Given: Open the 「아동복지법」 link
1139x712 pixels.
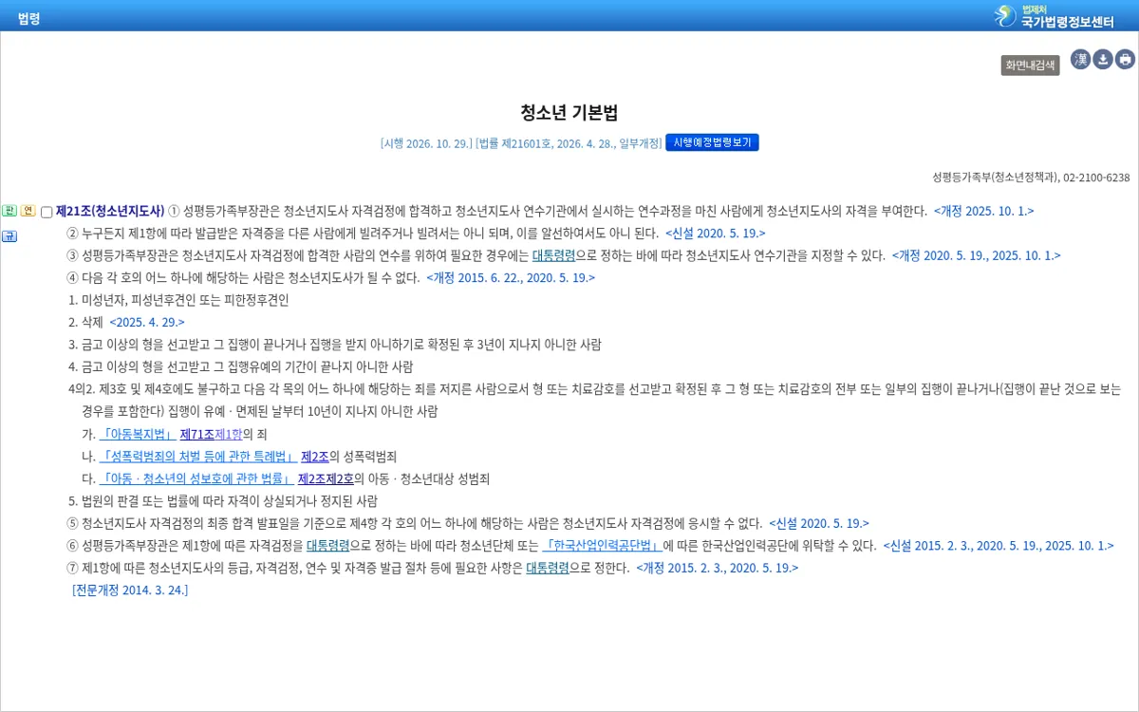Looking at the screenshot, I should [x=138, y=434].
